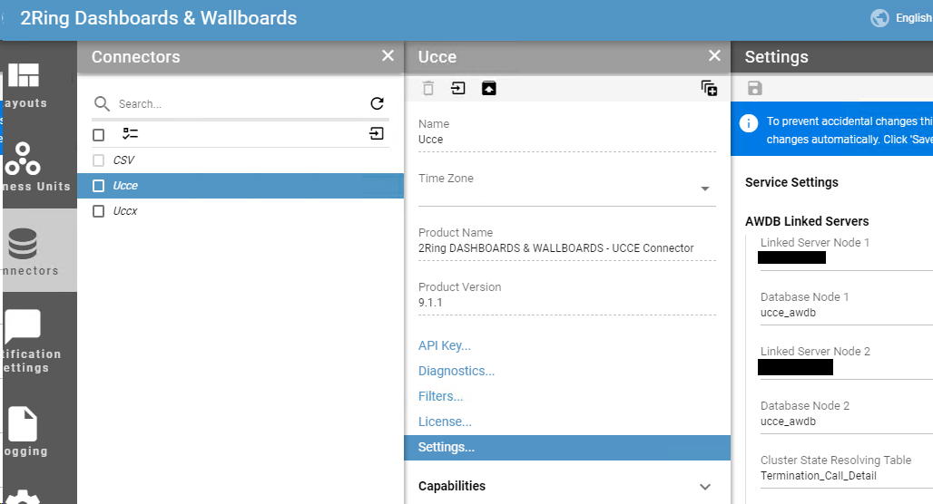Open the English language selector
The image size is (933, 504).
pyautogui.click(x=901, y=18)
